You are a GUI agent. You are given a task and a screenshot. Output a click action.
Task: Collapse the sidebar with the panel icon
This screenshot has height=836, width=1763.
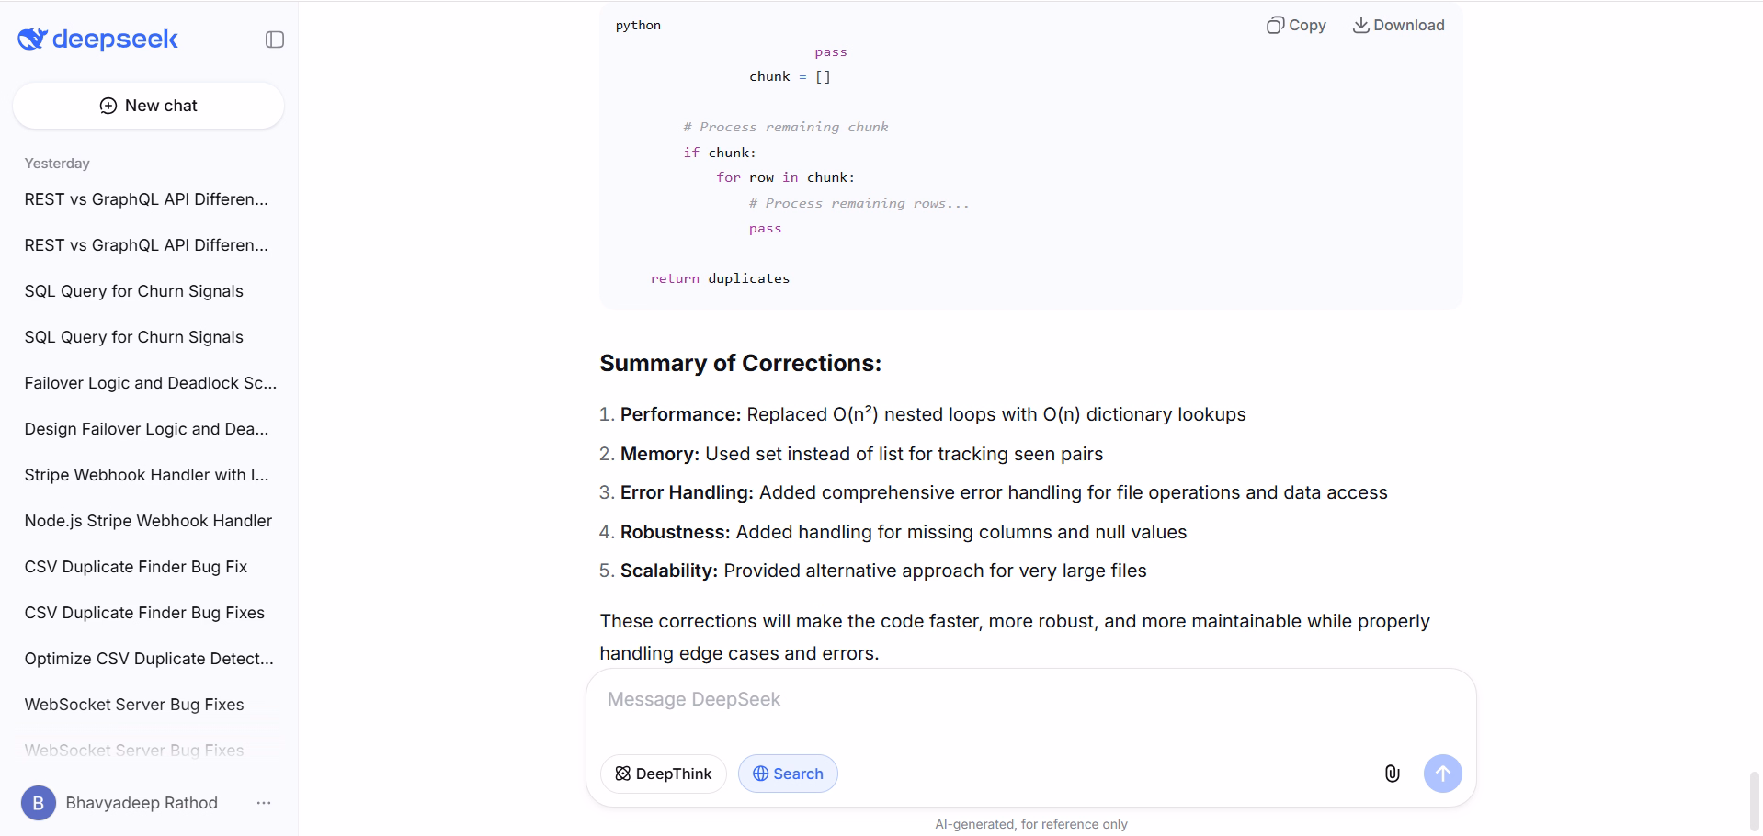(275, 40)
